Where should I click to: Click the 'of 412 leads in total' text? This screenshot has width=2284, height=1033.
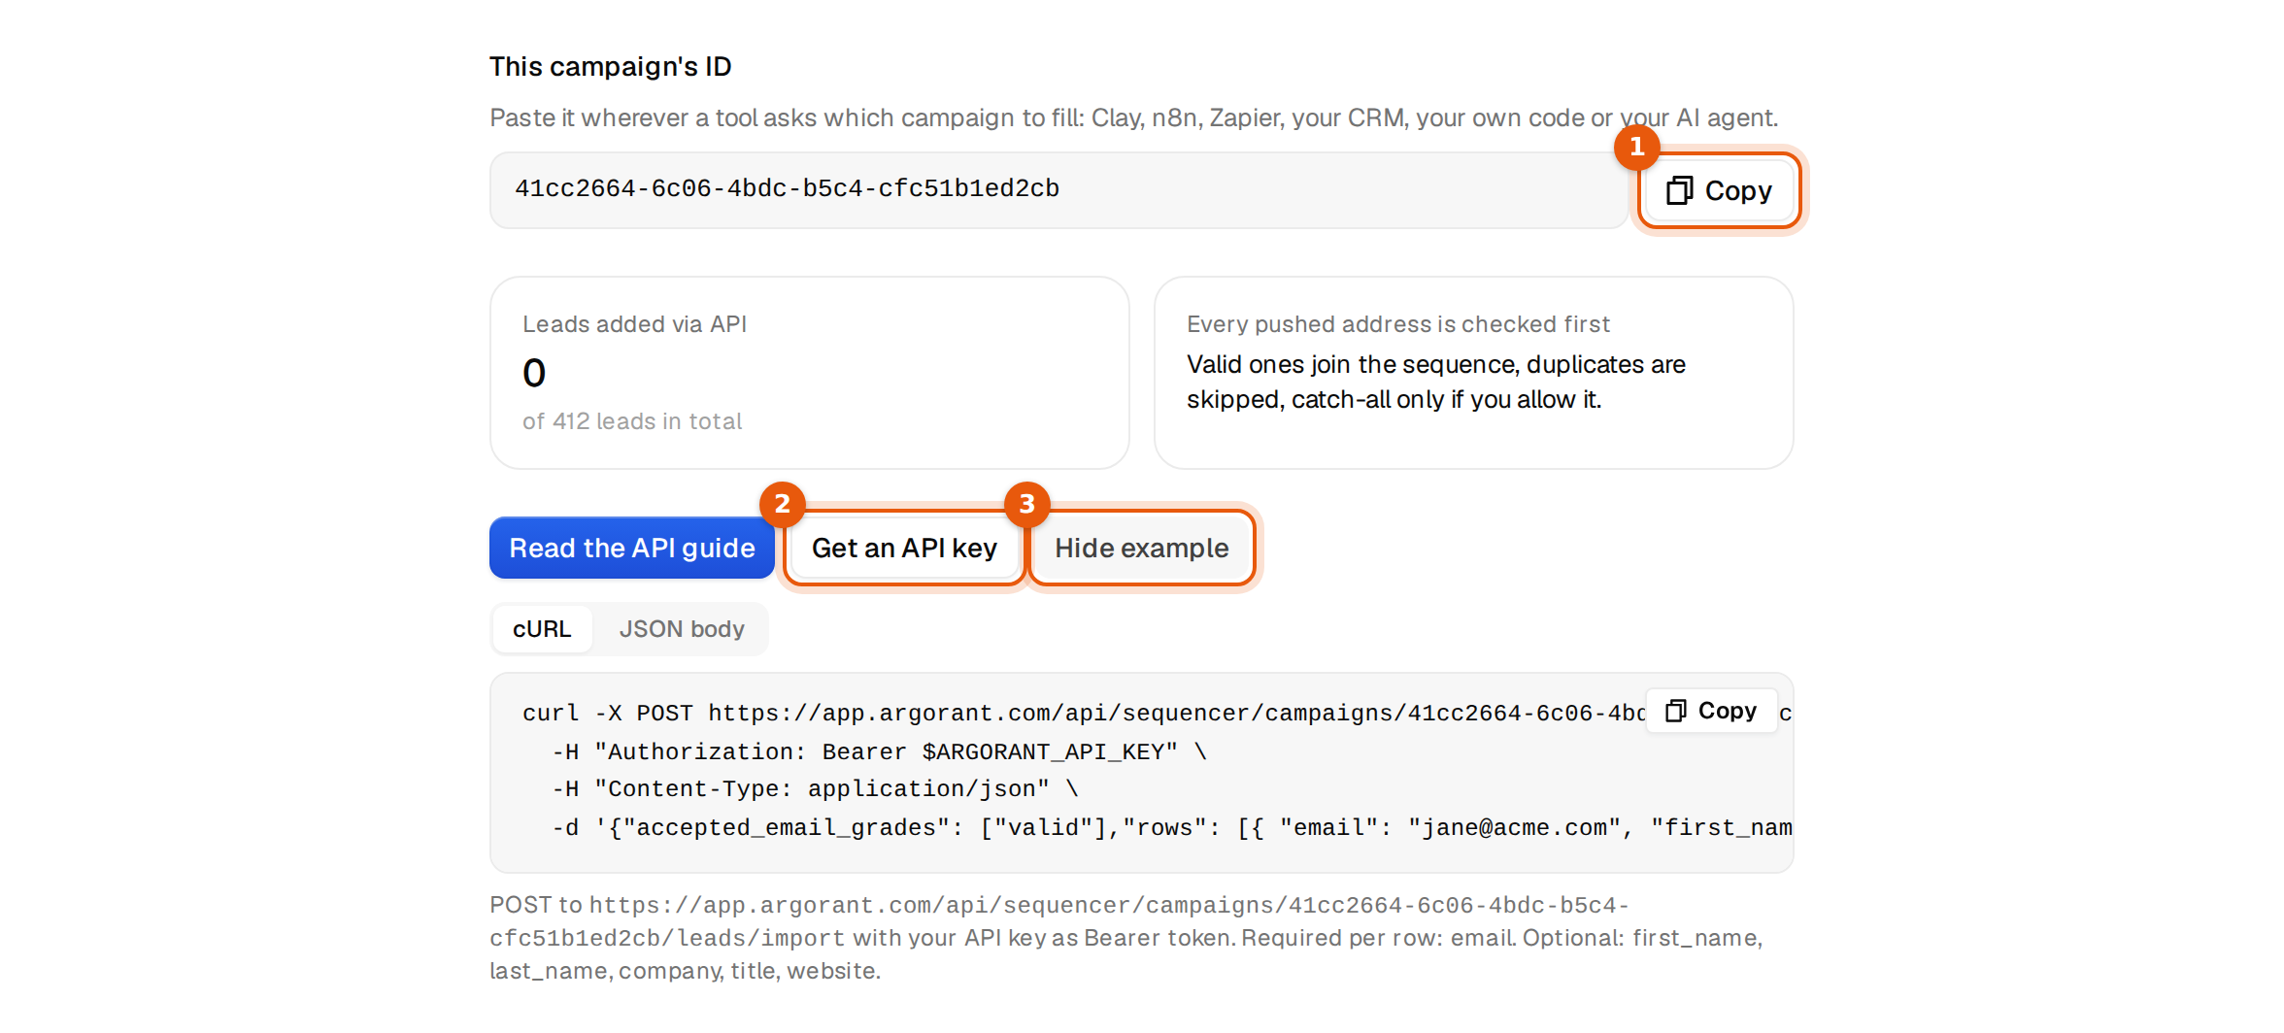(x=632, y=421)
